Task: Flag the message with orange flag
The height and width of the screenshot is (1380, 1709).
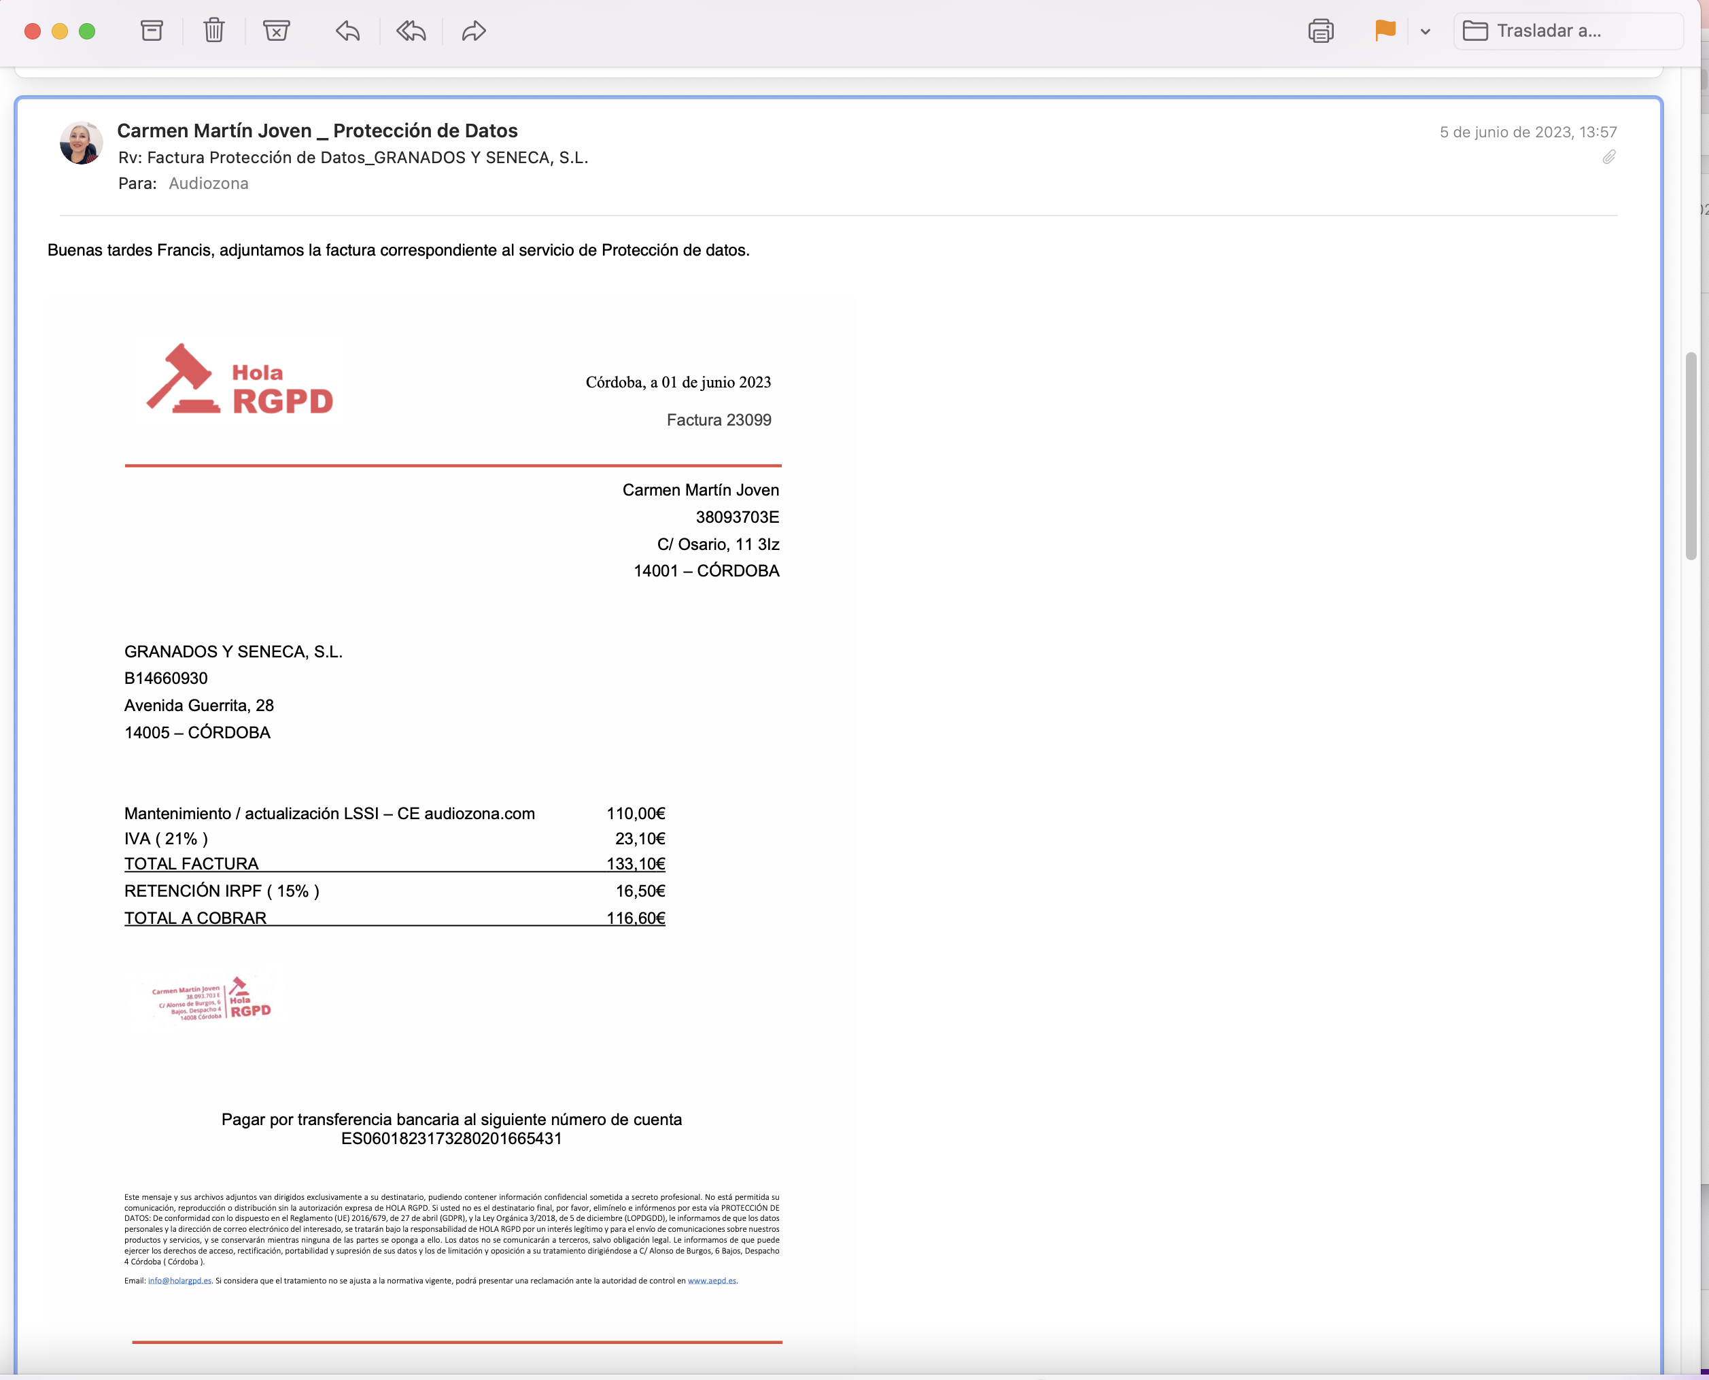Action: tap(1385, 30)
